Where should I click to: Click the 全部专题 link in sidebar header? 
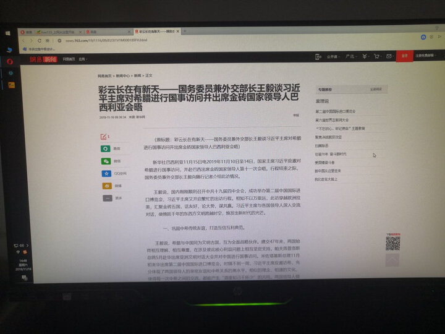pyautogui.click(x=376, y=89)
